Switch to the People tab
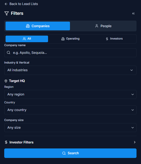The height and width of the screenshot is (164, 141). (103, 26)
